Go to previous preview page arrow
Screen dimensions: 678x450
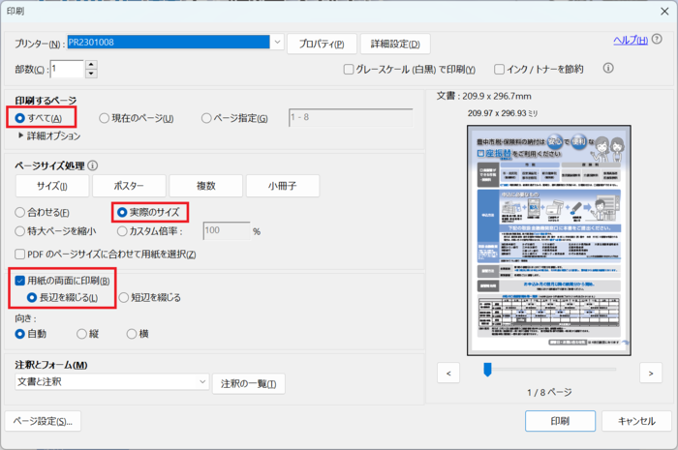coord(448,372)
